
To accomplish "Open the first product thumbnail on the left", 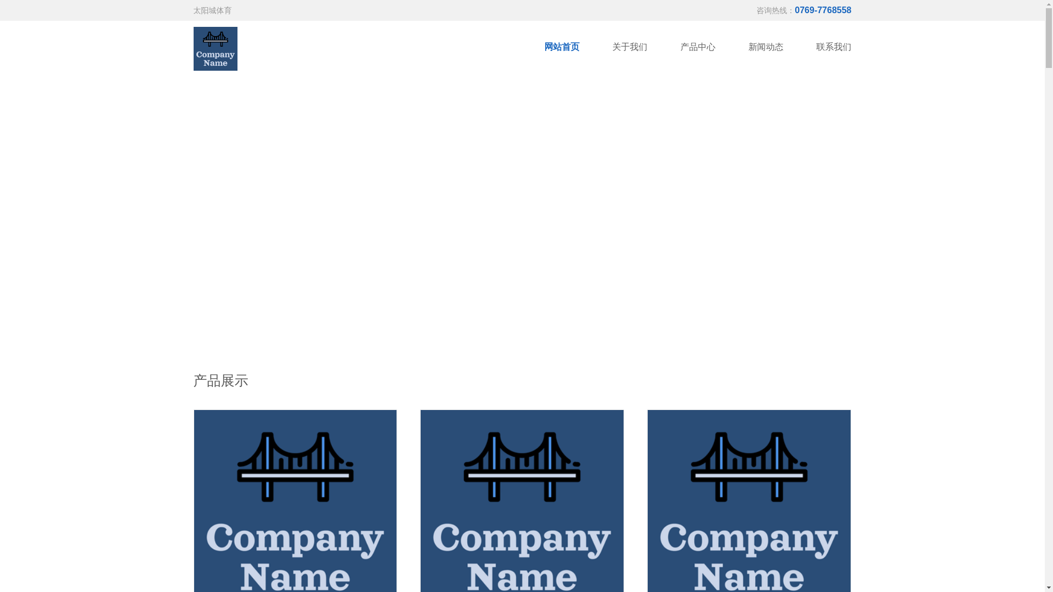I will coord(295,501).
